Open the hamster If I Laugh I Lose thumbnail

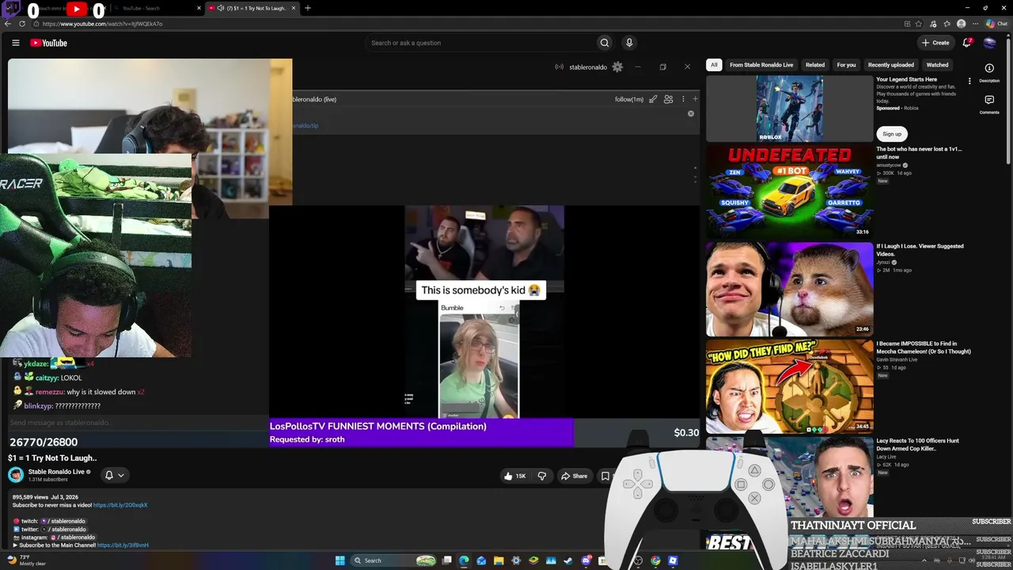[x=789, y=288]
